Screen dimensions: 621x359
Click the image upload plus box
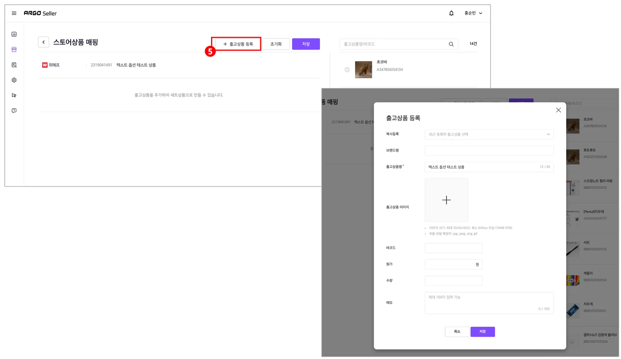[446, 200]
